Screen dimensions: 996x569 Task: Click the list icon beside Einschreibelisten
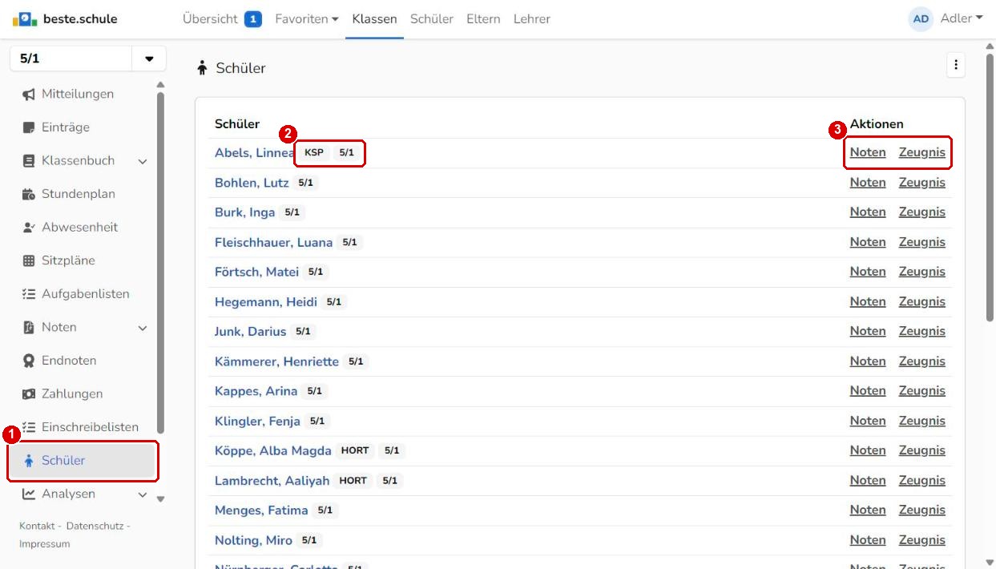point(29,427)
